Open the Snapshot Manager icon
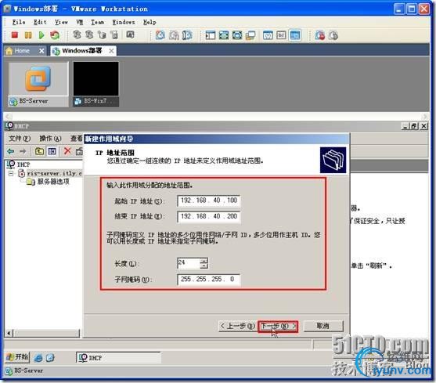This screenshot has height=383, width=436. pyautogui.click(x=187, y=35)
